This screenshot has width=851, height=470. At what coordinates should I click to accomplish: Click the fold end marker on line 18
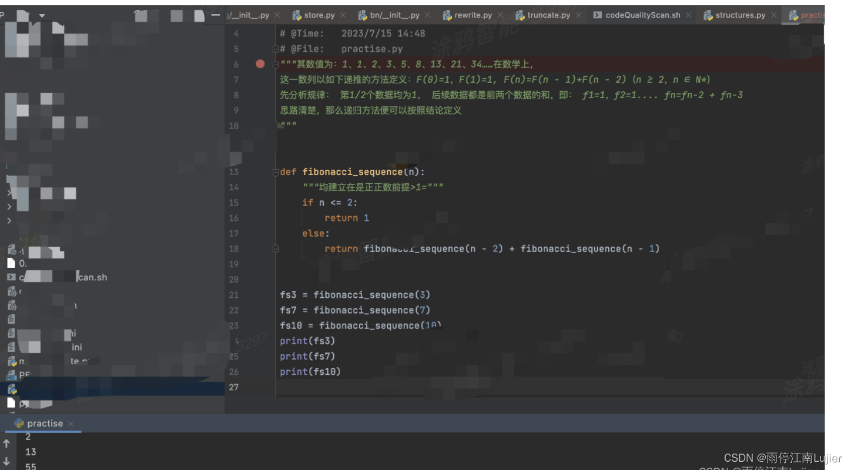[x=276, y=249]
